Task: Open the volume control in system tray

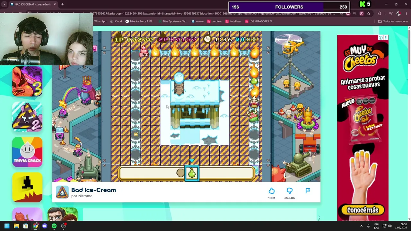Action: tap(389, 226)
